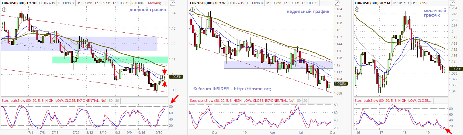This screenshot has width=463, height=135.
Task: Click the monthly chart alert info icon
Action: pyautogui.click(x=357, y=10)
